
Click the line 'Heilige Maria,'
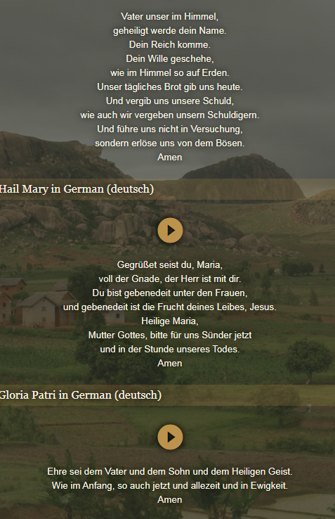pyautogui.click(x=170, y=321)
